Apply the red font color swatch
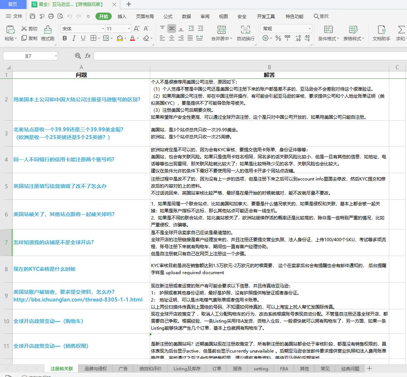The width and height of the screenshot is (407, 377). pyautogui.click(x=132, y=38)
